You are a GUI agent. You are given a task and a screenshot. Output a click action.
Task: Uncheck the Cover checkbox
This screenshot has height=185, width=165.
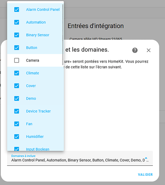click(17, 86)
